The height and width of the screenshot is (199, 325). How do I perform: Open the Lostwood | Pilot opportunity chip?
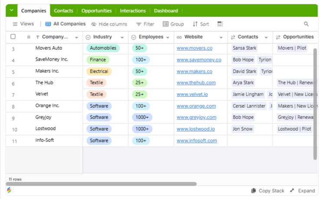pyautogui.click(x=294, y=129)
